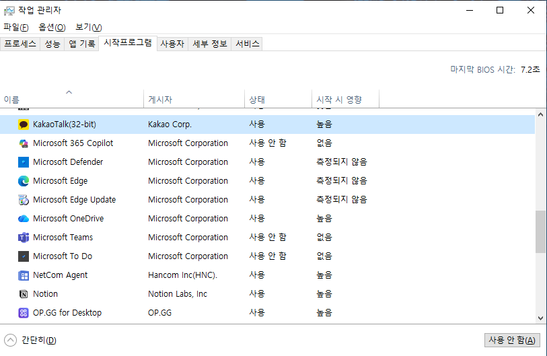547x356 pixels.
Task: Click Microsoft Teams 사용 안 함 status cell
Action: coord(268,238)
